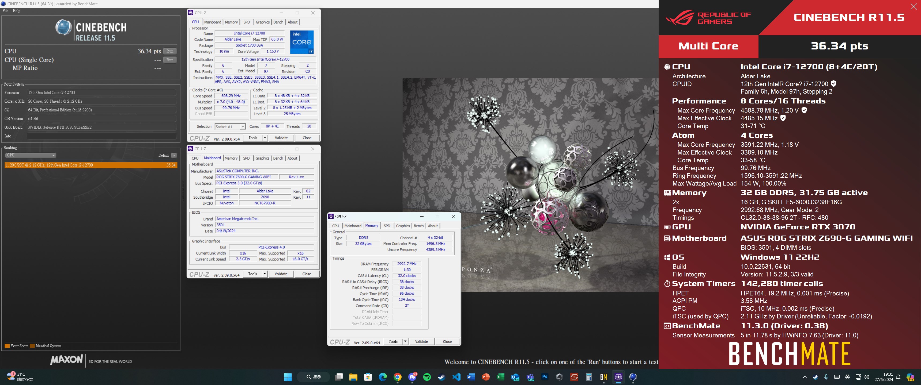Click the Info input field in Cinebench
921x385 pixels.
coord(101,136)
